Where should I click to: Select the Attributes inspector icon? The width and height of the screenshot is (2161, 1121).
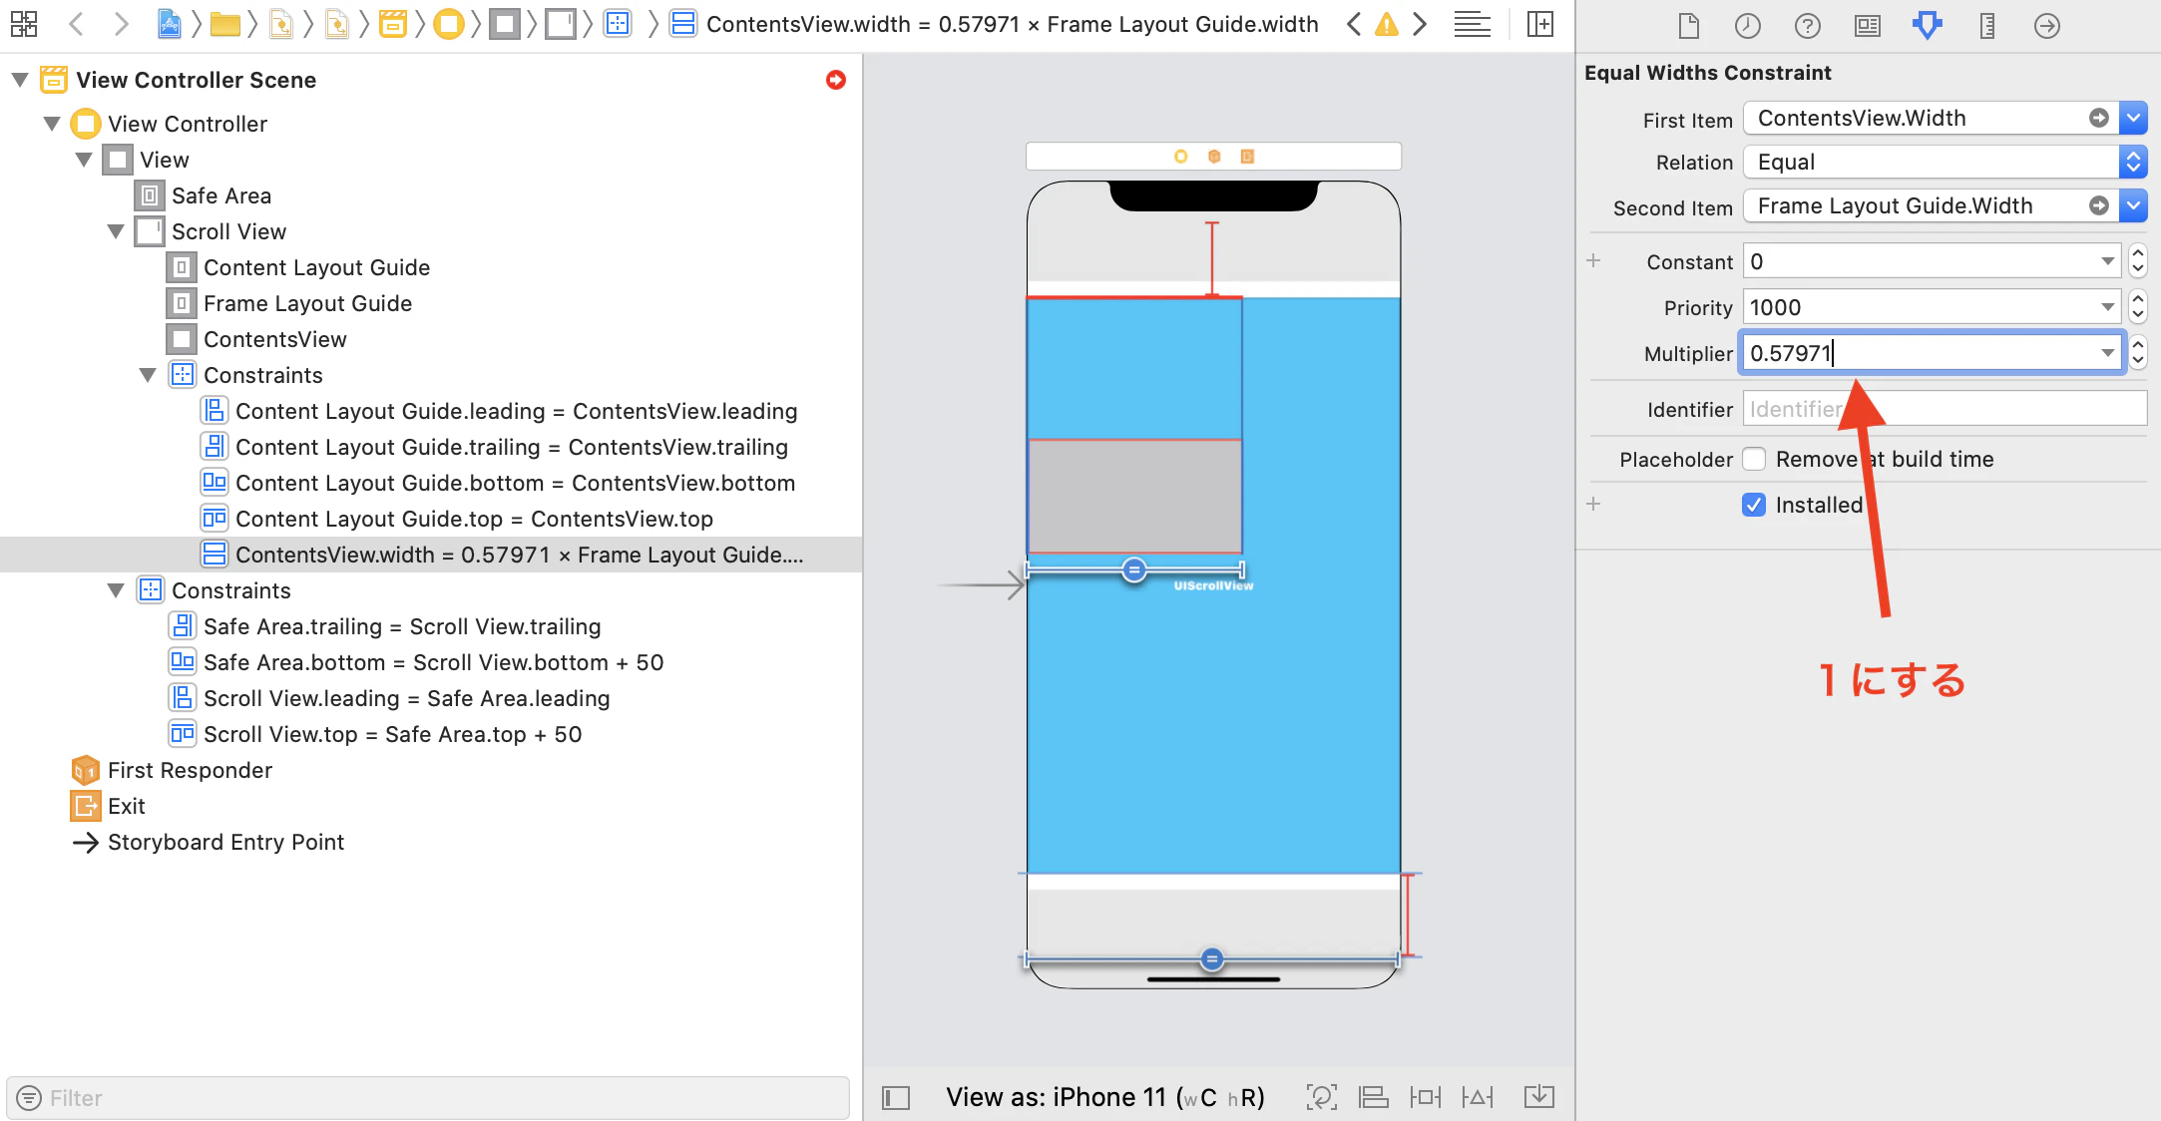click(x=1928, y=25)
